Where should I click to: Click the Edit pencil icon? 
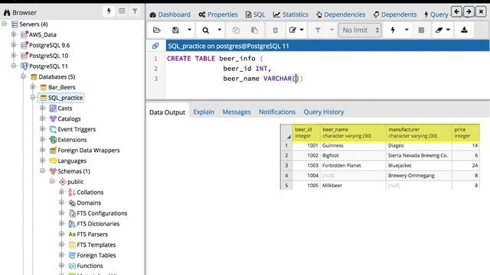(x=292, y=31)
